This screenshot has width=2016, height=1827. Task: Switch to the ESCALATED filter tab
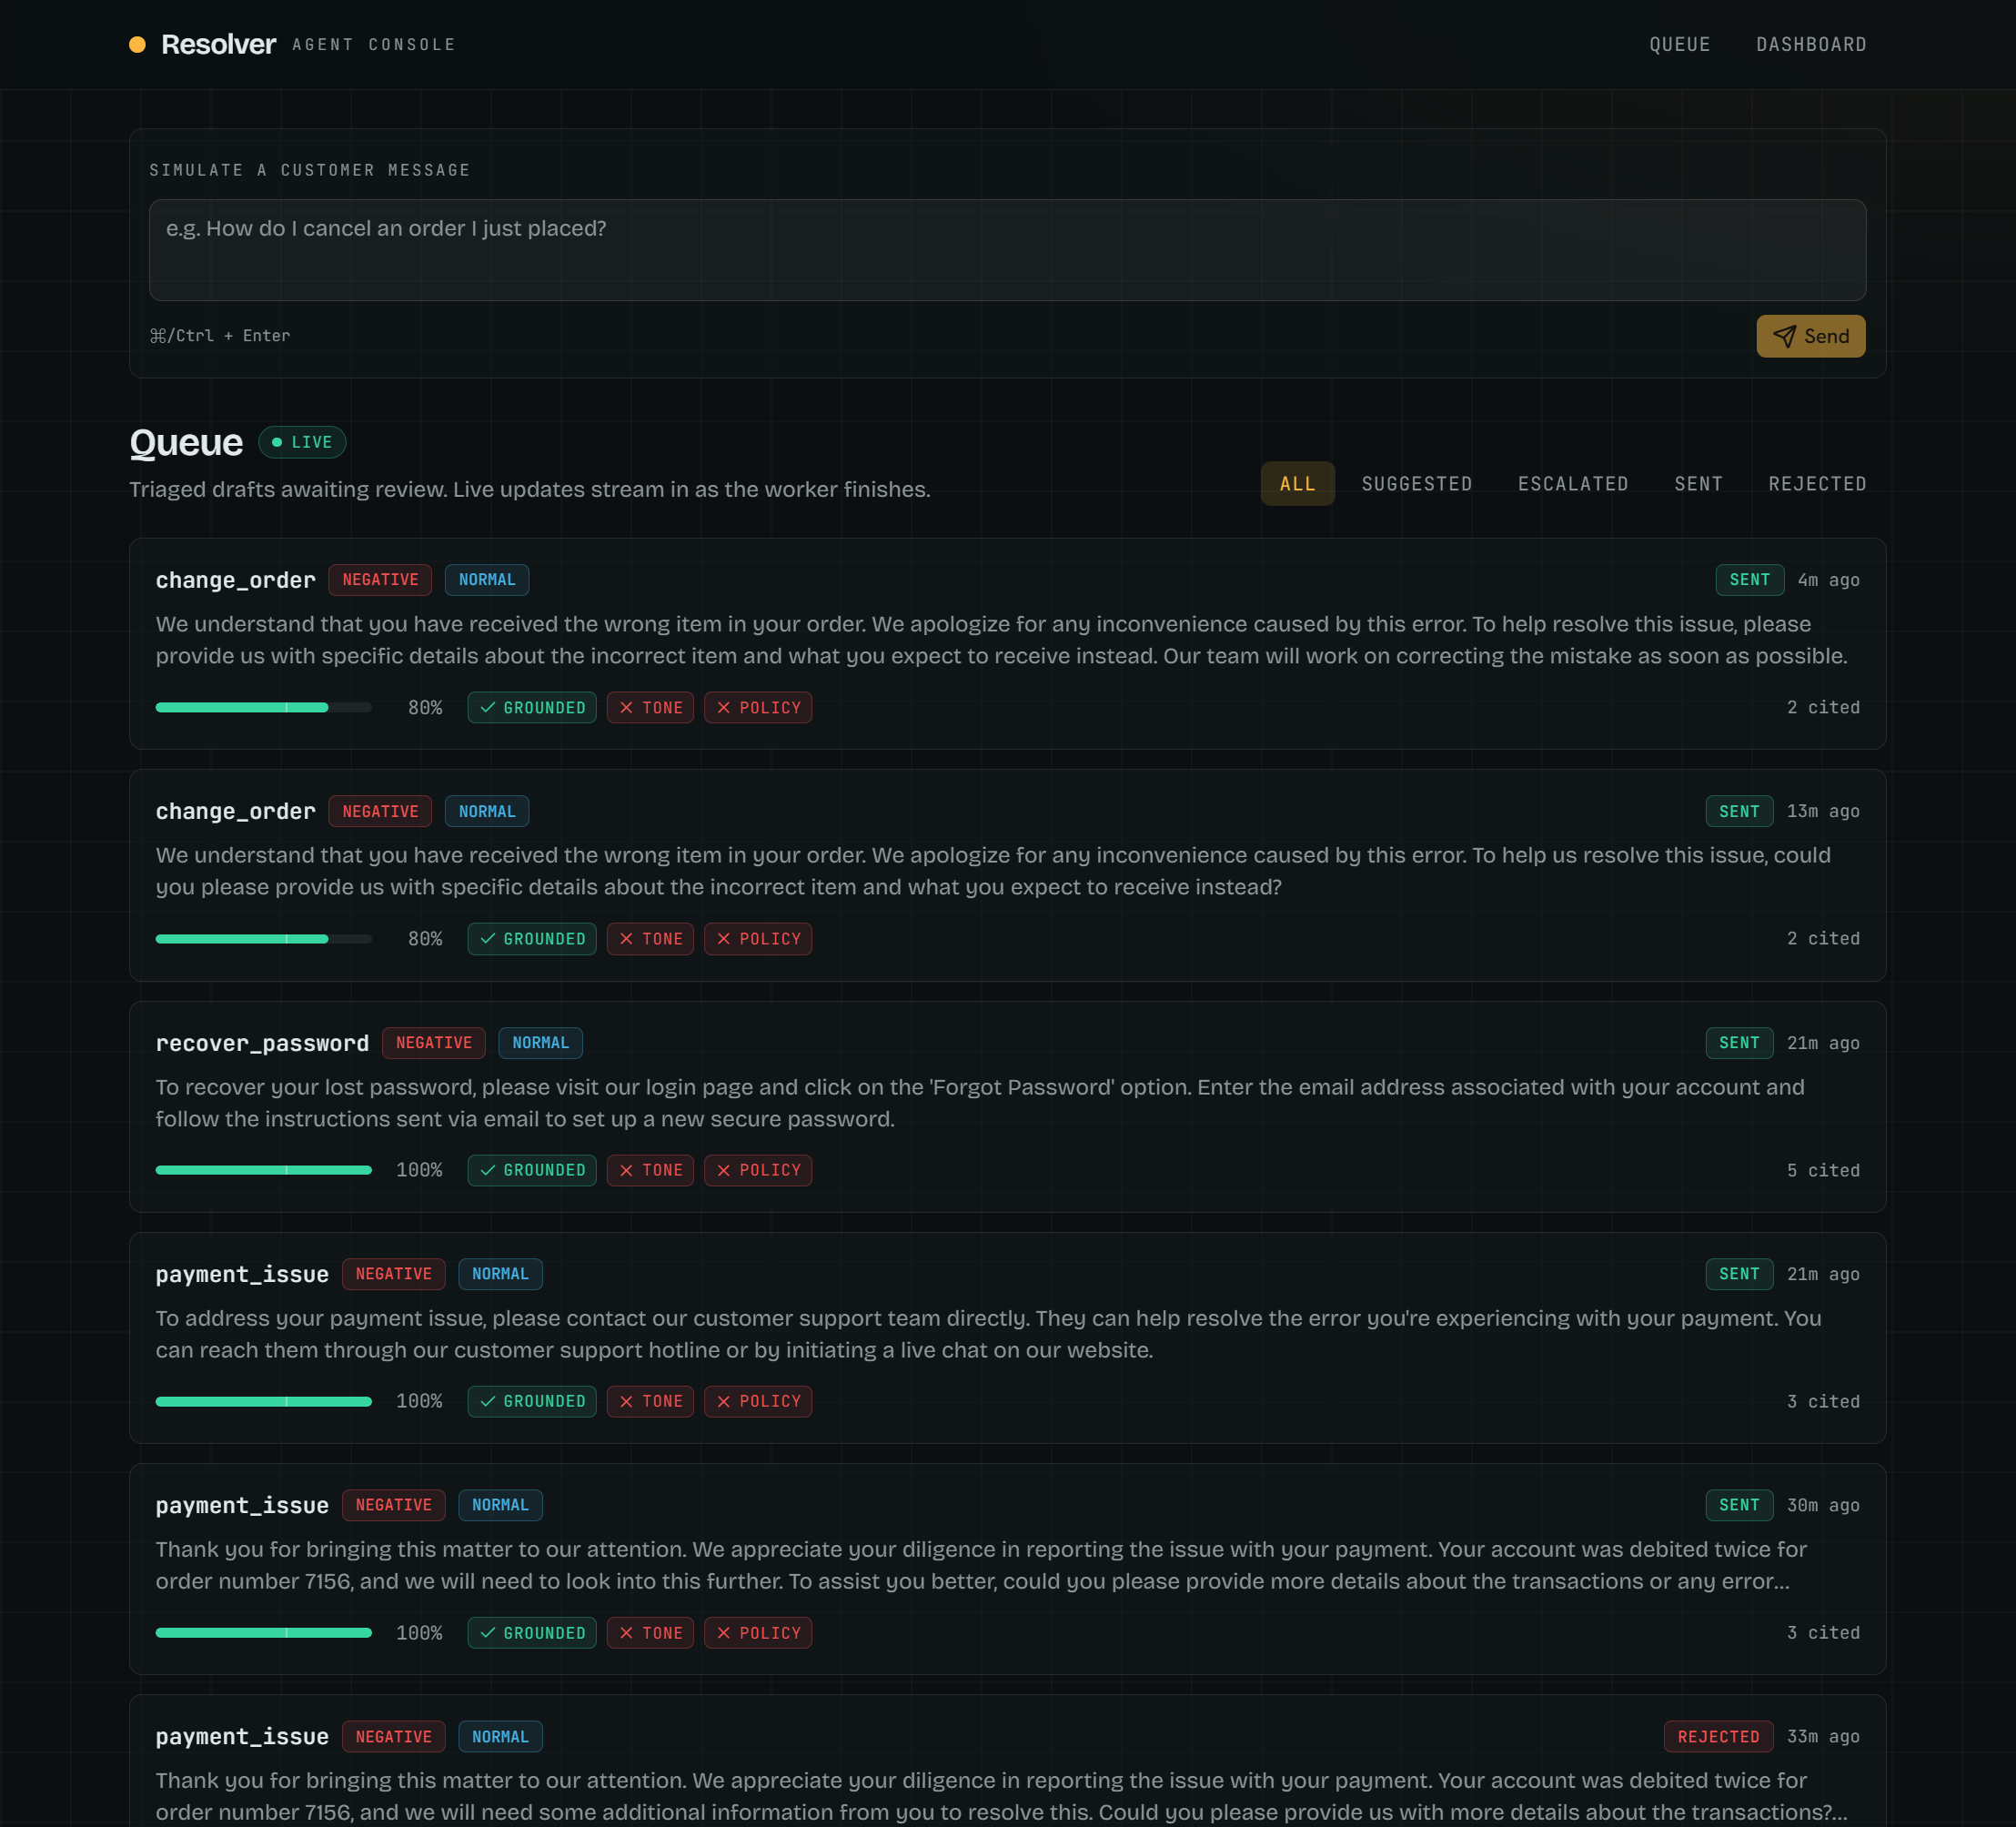click(1573, 483)
